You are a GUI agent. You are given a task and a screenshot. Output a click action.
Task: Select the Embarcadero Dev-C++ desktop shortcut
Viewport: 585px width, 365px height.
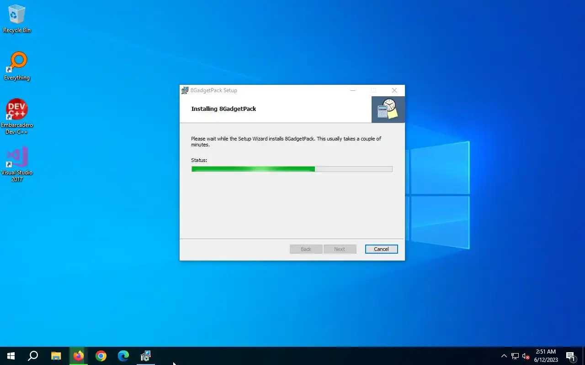coord(17,117)
